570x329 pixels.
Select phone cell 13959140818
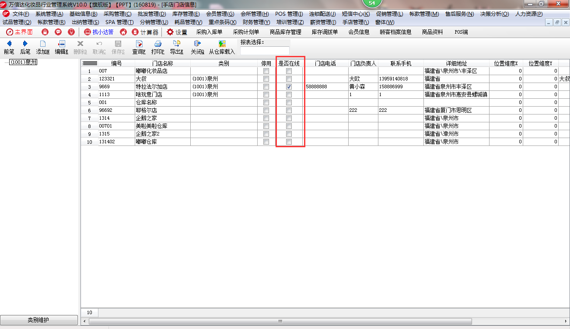pyautogui.click(x=401, y=79)
